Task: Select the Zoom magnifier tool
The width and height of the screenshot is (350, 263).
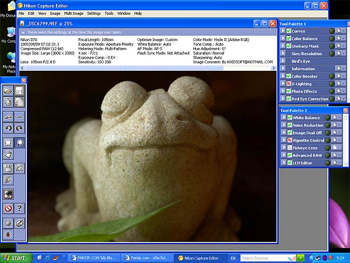Action: (x=19, y=143)
